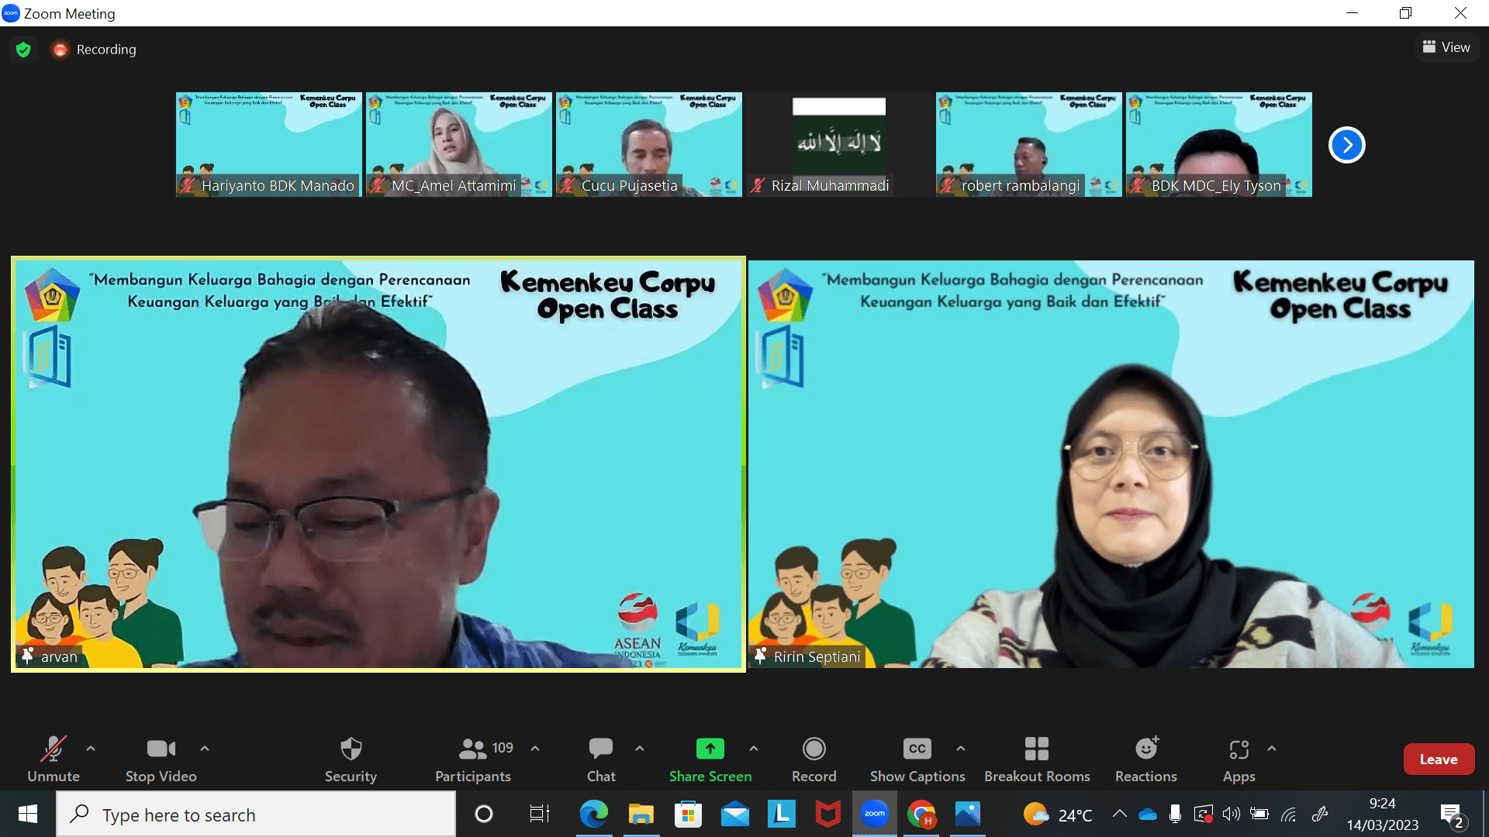Open the clock and date 14/03/2023
This screenshot has width=1489, height=837.
[x=1383, y=815]
